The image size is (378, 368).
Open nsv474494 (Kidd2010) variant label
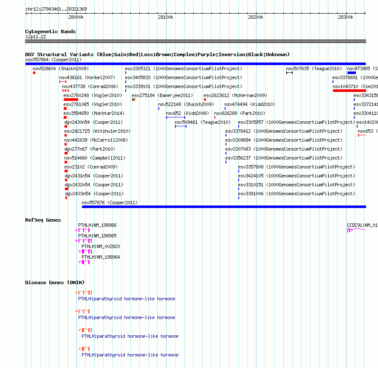pos(250,104)
